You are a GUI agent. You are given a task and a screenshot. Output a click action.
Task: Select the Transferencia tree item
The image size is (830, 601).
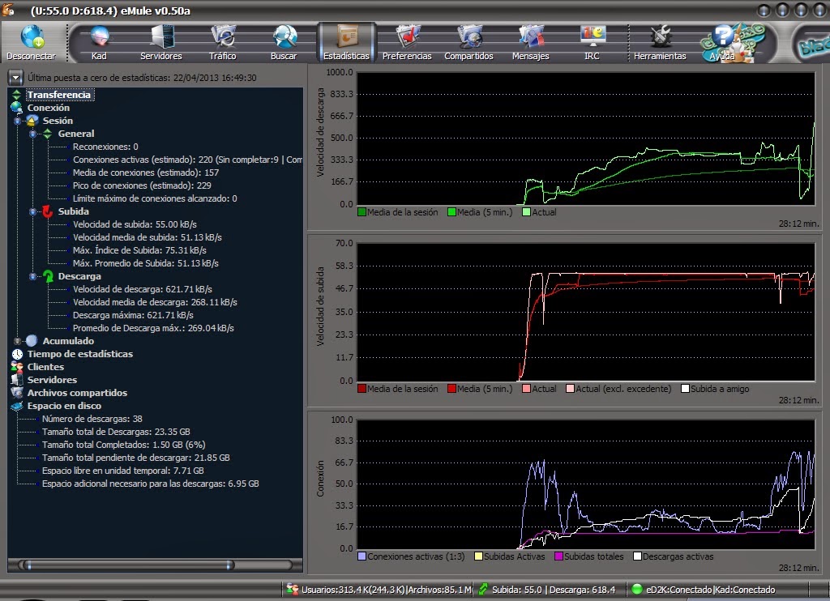[x=59, y=95]
